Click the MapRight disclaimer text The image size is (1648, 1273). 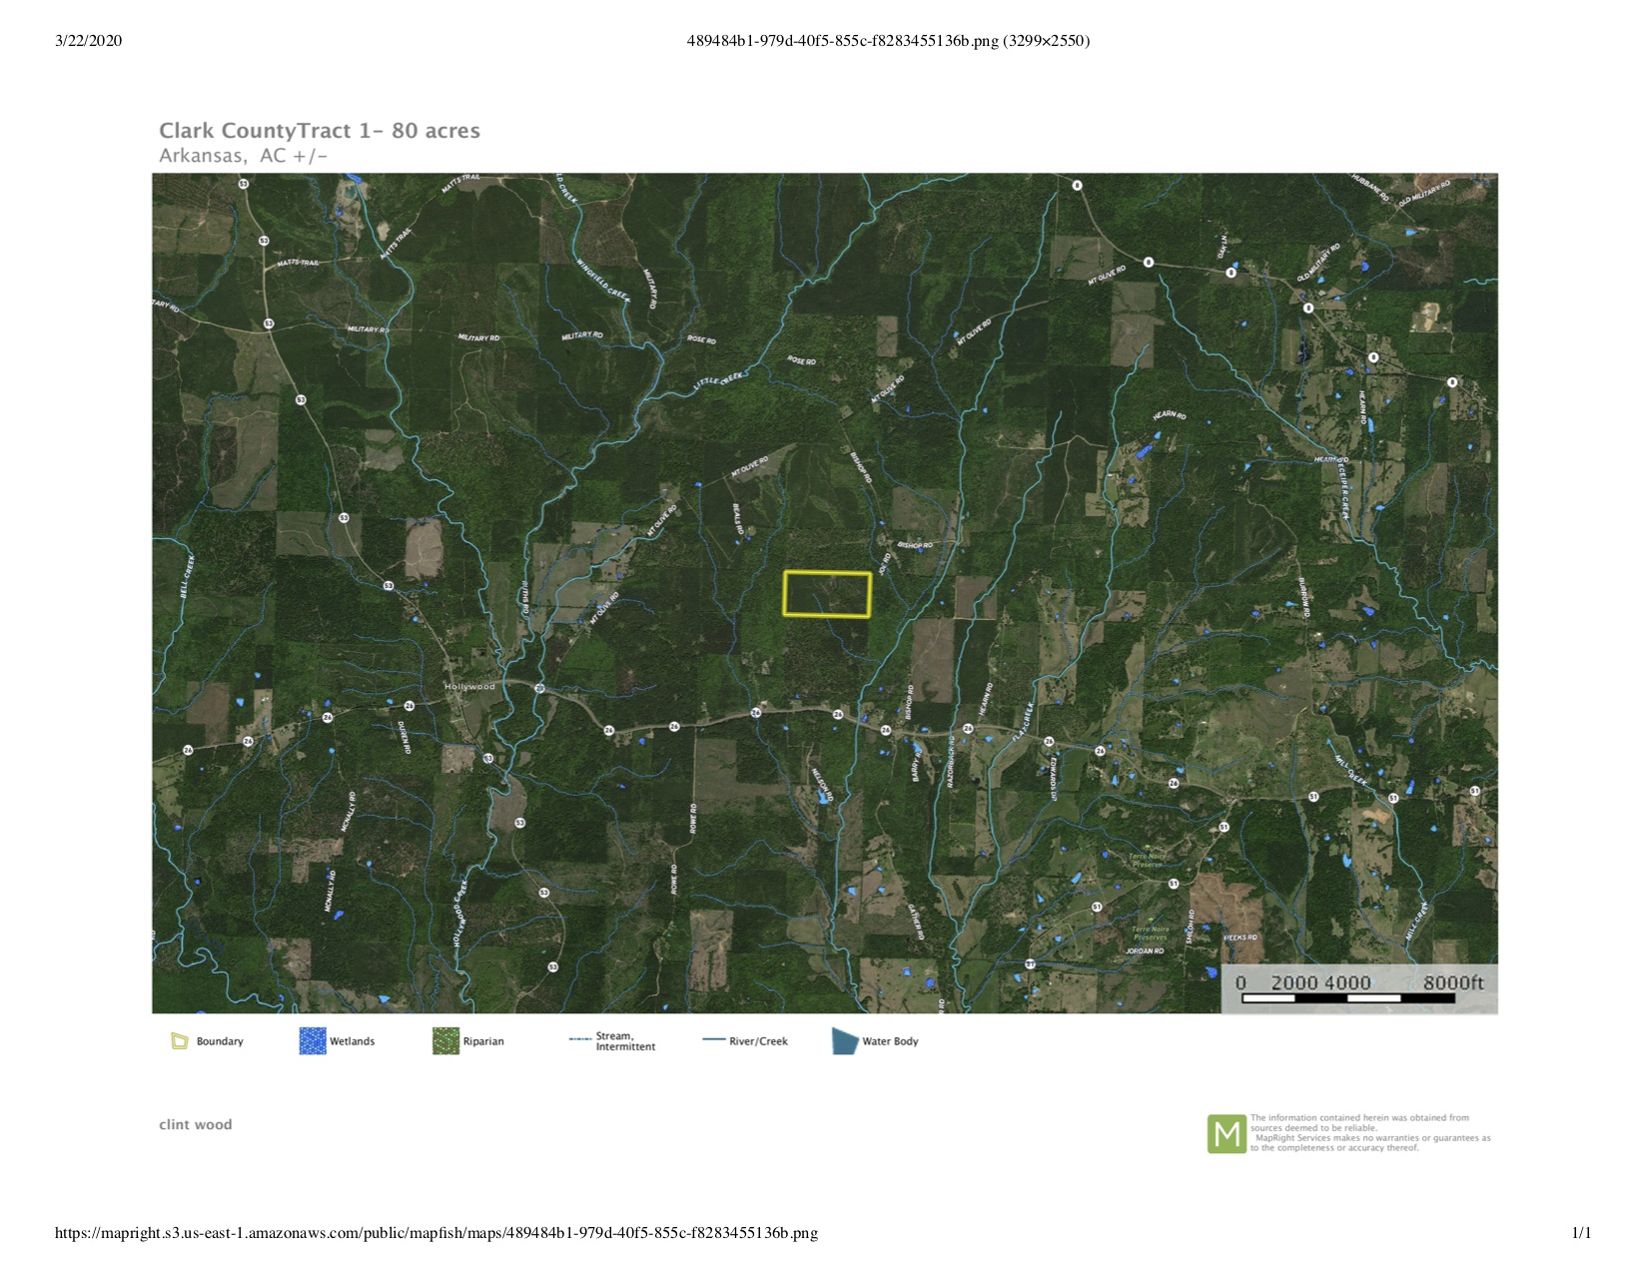point(1369,1133)
